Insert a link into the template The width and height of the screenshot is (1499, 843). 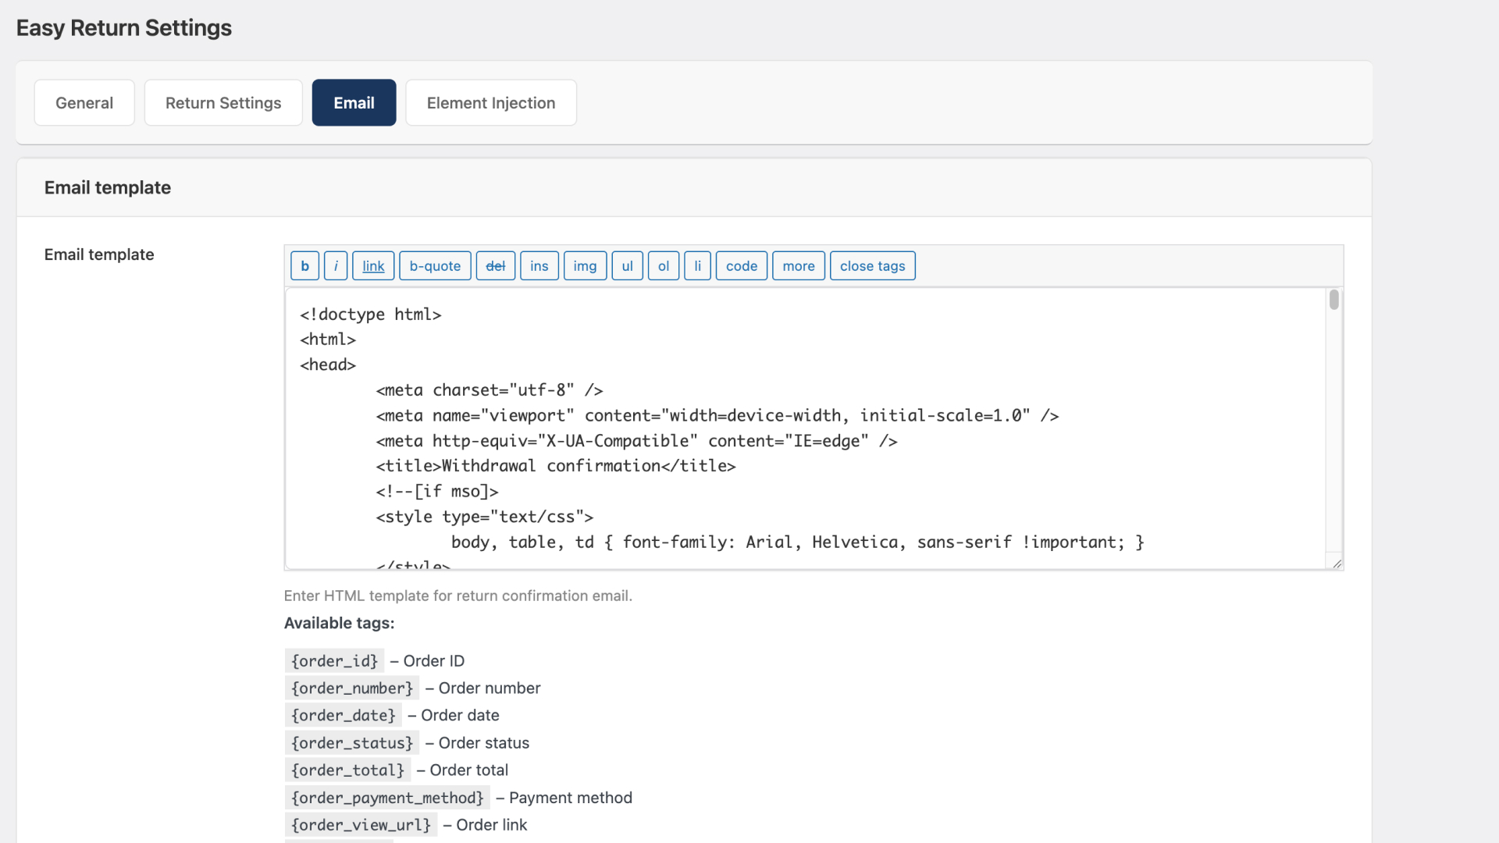(372, 265)
